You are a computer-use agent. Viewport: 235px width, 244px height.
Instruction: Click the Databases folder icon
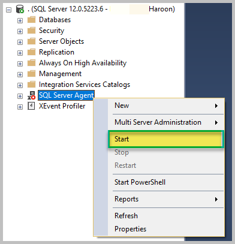(31, 20)
